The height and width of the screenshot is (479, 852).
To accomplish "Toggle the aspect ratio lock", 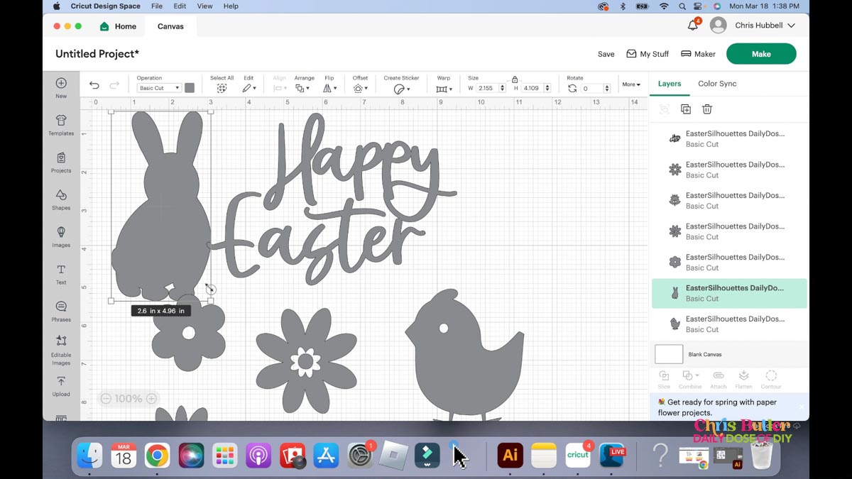I will pos(515,79).
